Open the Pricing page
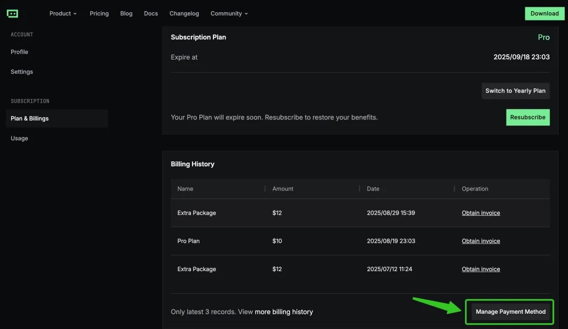The width and height of the screenshot is (568, 329). tap(99, 14)
